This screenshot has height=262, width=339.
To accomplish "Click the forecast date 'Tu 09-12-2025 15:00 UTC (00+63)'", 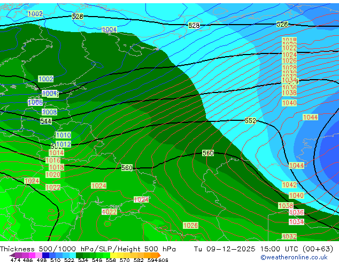I will [264, 249].
